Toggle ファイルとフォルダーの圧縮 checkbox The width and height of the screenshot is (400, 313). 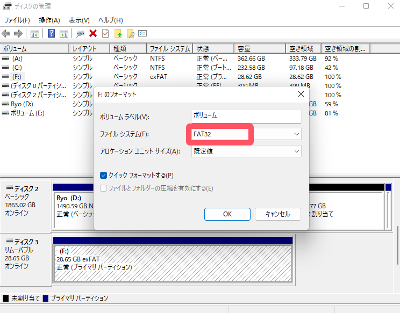[103, 188]
